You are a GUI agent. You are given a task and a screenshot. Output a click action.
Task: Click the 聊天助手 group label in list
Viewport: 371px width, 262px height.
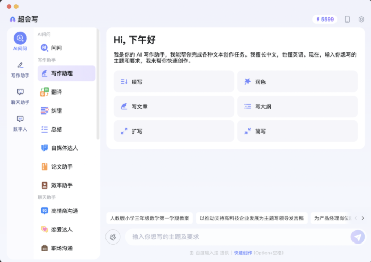point(47,197)
